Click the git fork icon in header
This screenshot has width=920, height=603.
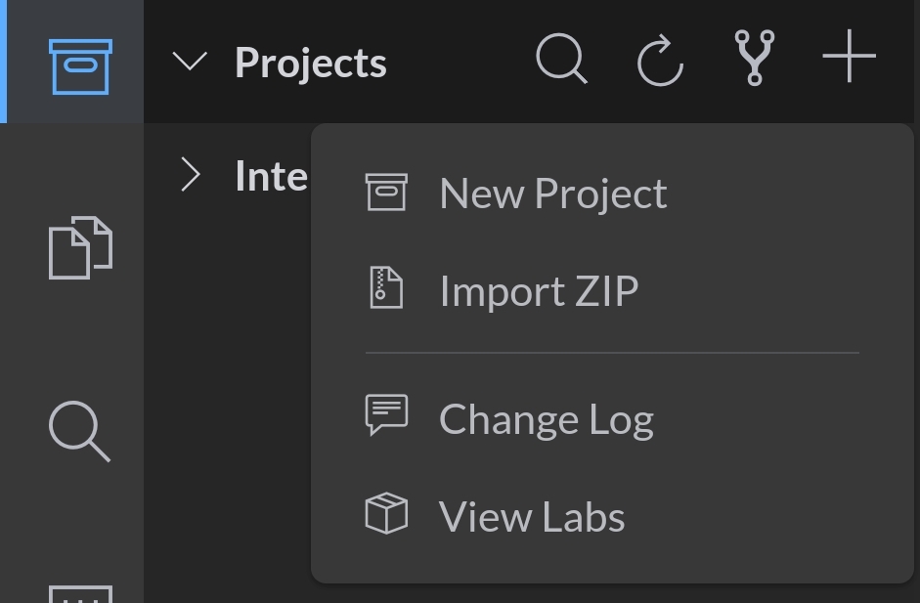754,59
